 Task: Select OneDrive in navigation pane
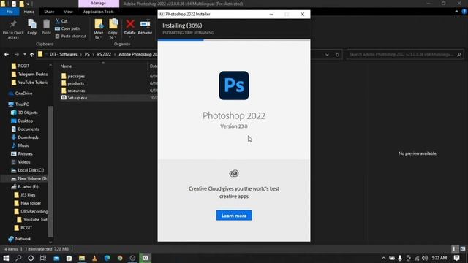click(23, 94)
